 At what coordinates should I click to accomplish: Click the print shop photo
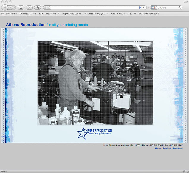click(95, 82)
